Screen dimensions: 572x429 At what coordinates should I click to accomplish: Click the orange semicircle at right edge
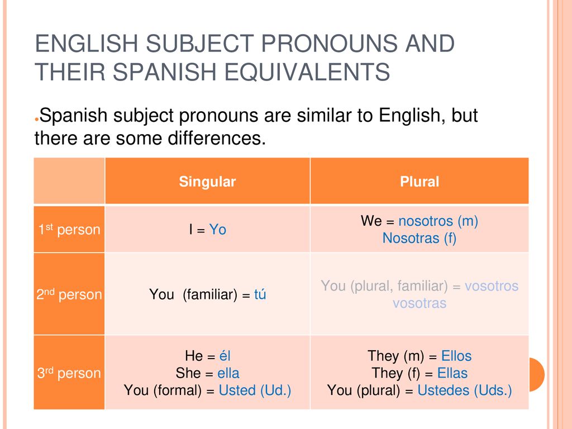pyautogui.click(x=537, y=375)
